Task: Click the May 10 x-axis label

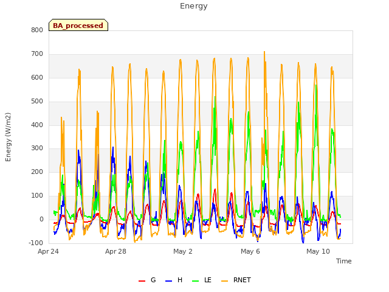Action: (x=318, y=251)
